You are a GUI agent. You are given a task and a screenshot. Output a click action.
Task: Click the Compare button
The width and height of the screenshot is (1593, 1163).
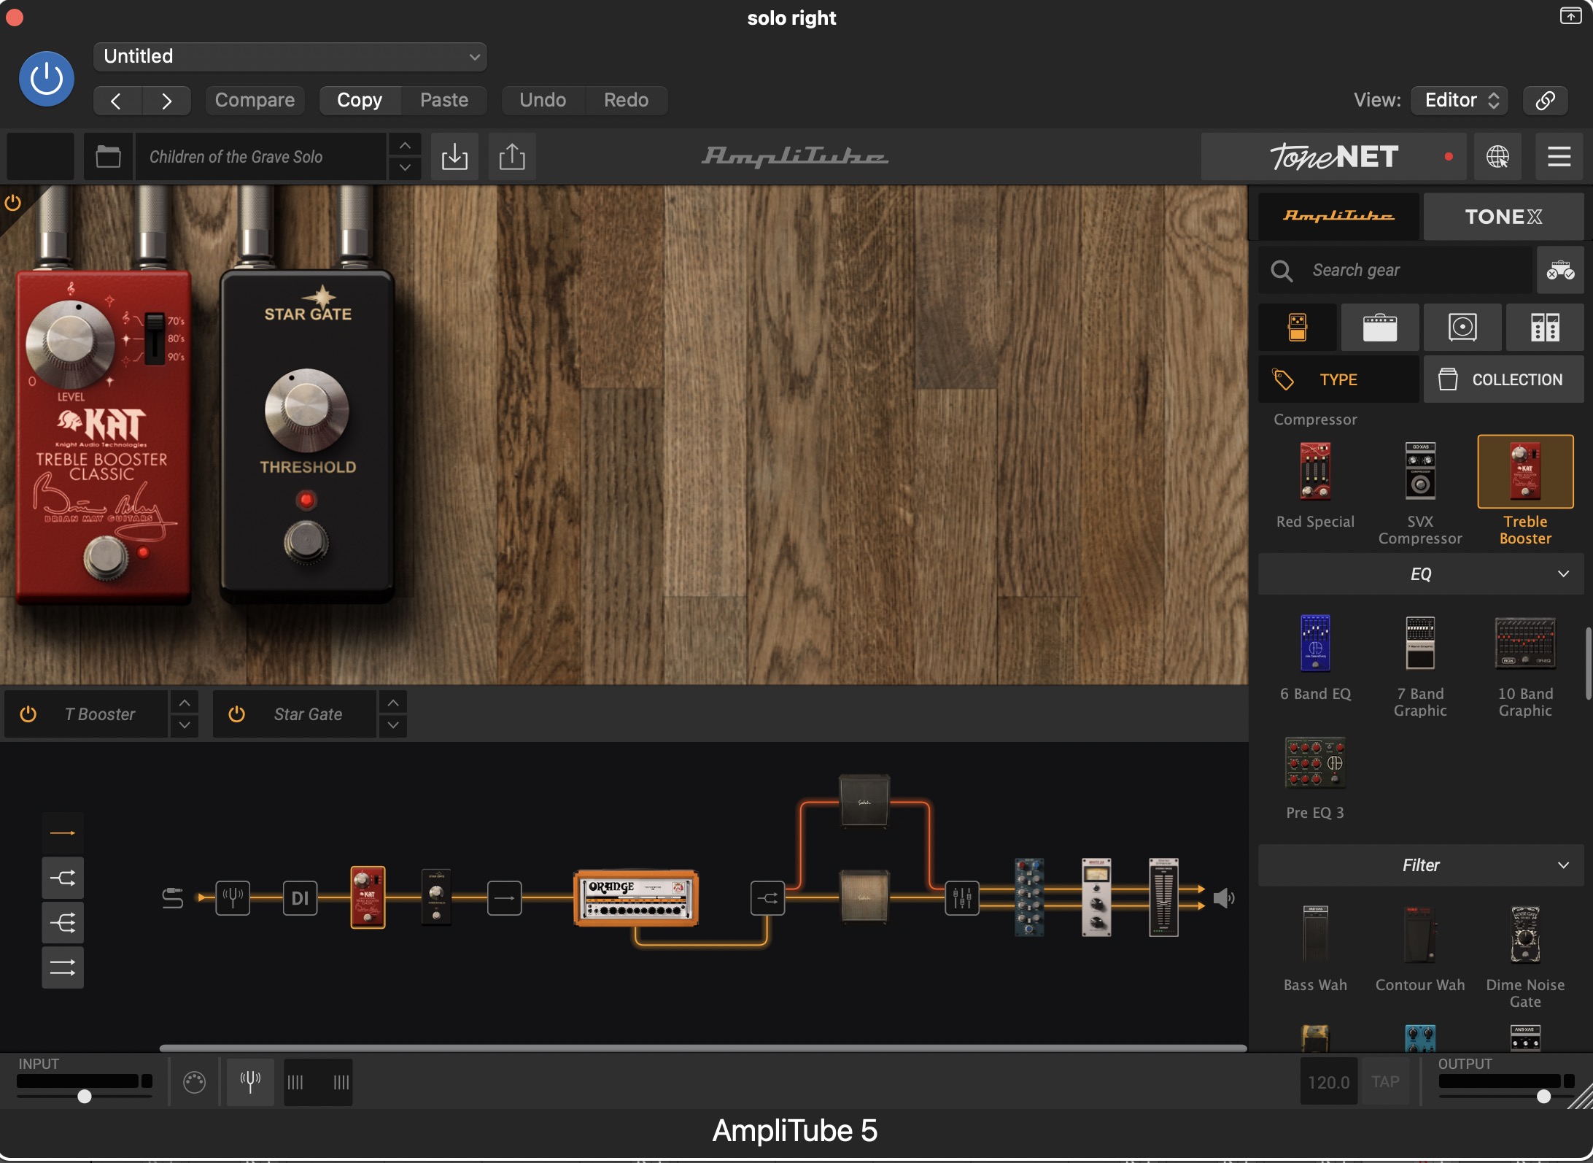pyautogui.click(x=255, y=100)
